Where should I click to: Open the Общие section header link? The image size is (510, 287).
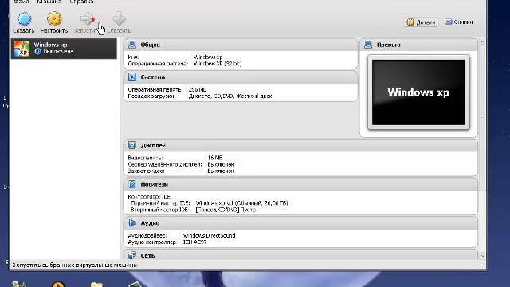point(150,45)
